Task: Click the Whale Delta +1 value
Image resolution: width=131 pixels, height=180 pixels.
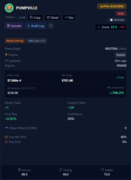Action: [7, 107]
